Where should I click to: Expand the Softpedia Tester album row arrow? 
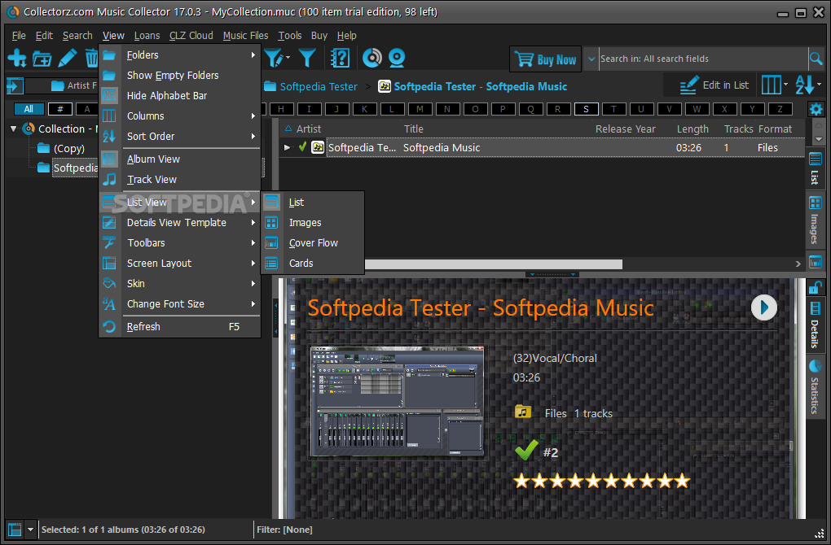(x=288, y=147)
